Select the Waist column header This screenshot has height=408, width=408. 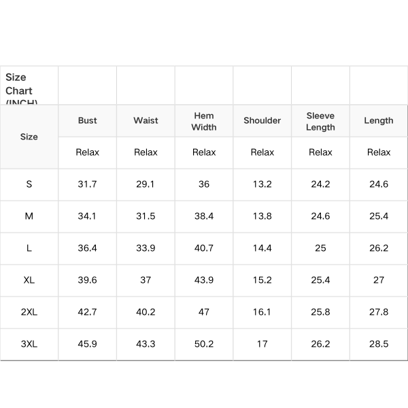coord(146,120)
